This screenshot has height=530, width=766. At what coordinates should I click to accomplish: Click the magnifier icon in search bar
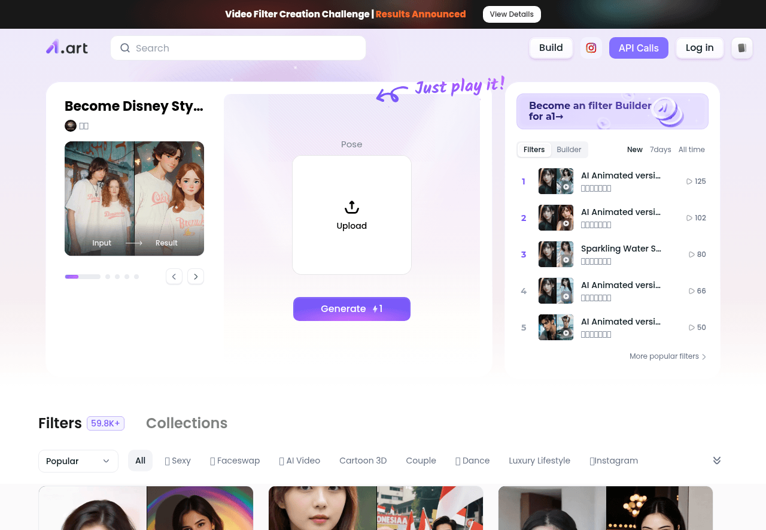tap(125, 48)
